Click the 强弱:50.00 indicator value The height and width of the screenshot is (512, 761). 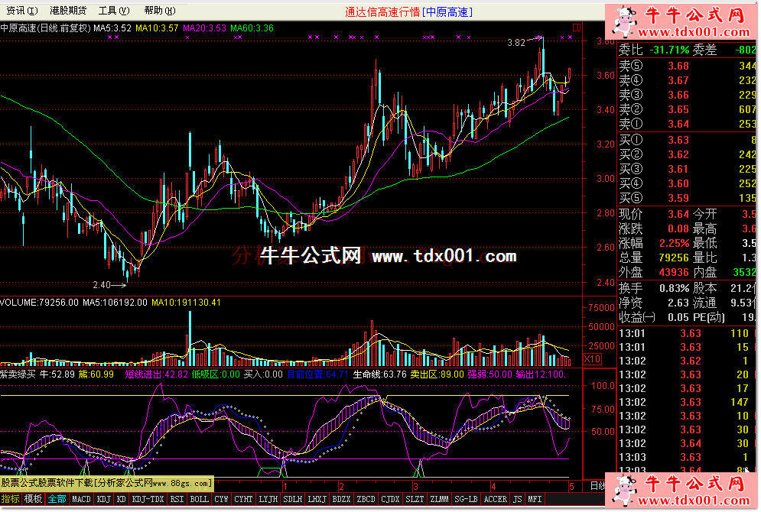point(489,374)
